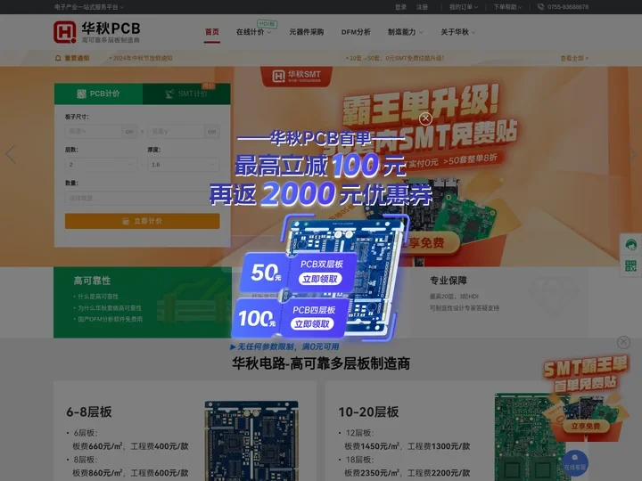Click the 华秋SMT banner logo

(x=296, y=76)
